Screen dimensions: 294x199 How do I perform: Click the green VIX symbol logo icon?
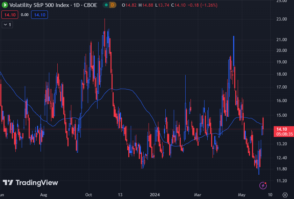tap(5, 5)
